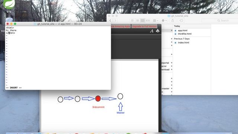
Task: Expand folder ending in 'tportal'
Action: [172, 63]
